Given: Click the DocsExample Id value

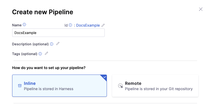Looking at the screenshot, I should (88, 25).
